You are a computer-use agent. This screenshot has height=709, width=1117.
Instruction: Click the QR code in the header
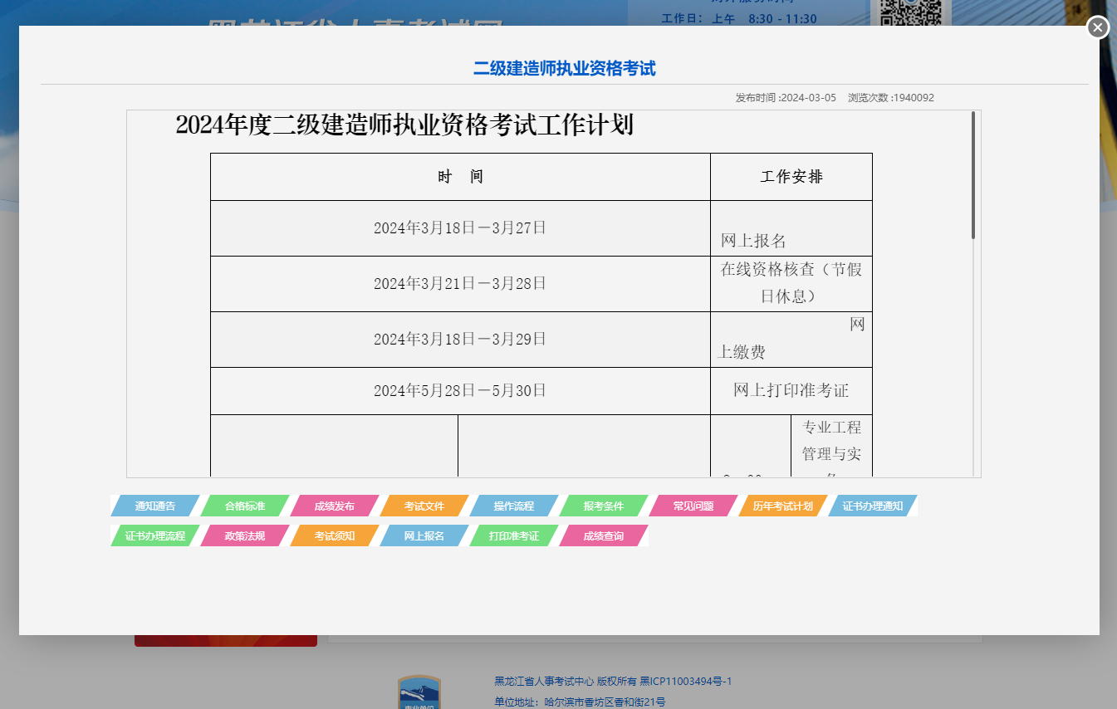point(911,12)
